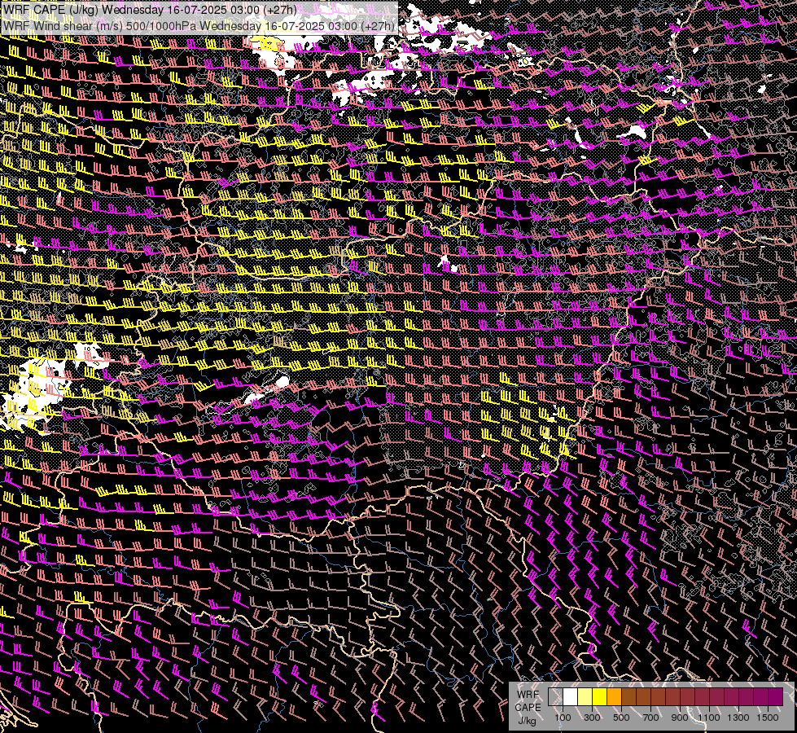Click the WRF Wind shear 500/1000hPa title line

point(199,26)
